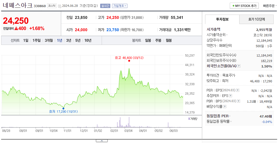Screen dimensions: 278x143
Task: Click the 52주최고 value 46,400
Action: point(255,81)
